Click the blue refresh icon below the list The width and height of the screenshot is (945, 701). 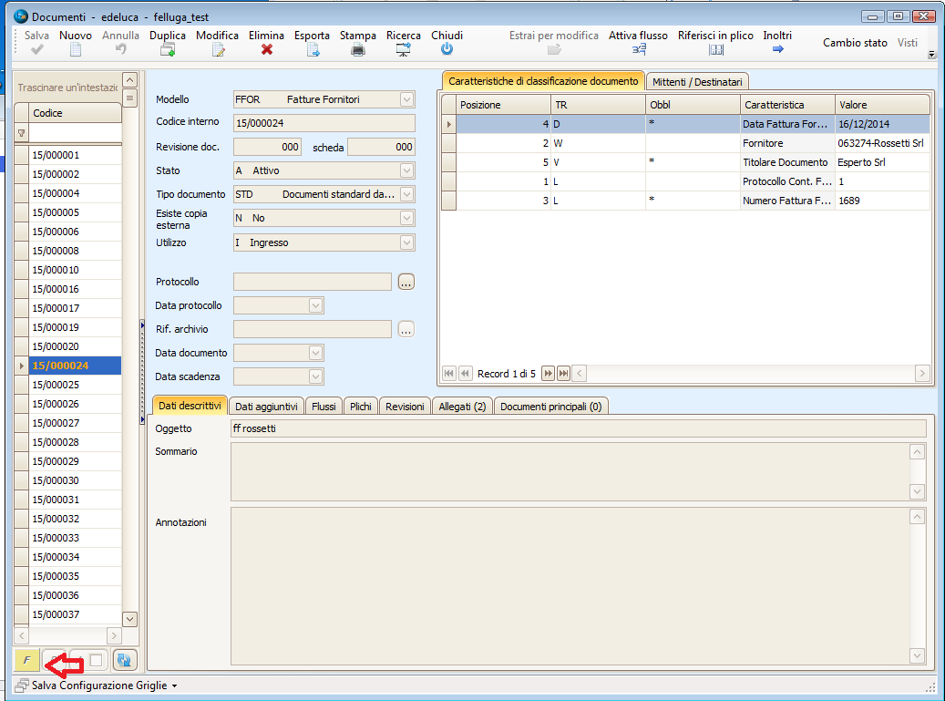point(125,660)
